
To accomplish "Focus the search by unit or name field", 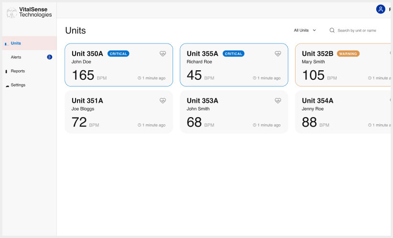I will [x=359, y=30].
